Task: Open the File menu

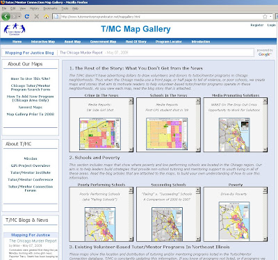Action: [x=4, y=8]
